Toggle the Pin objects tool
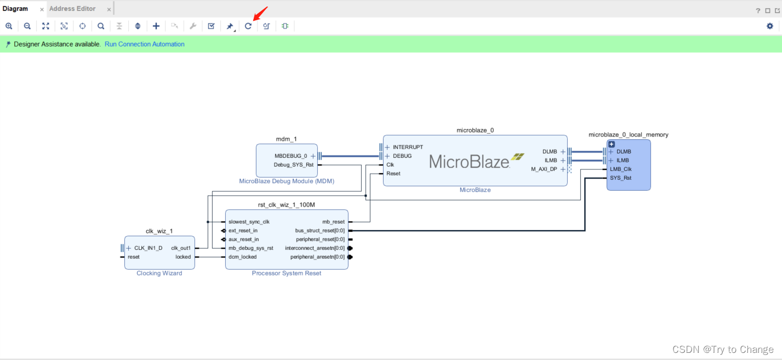This screenshot has height=360, width=782. click(230, 26)
